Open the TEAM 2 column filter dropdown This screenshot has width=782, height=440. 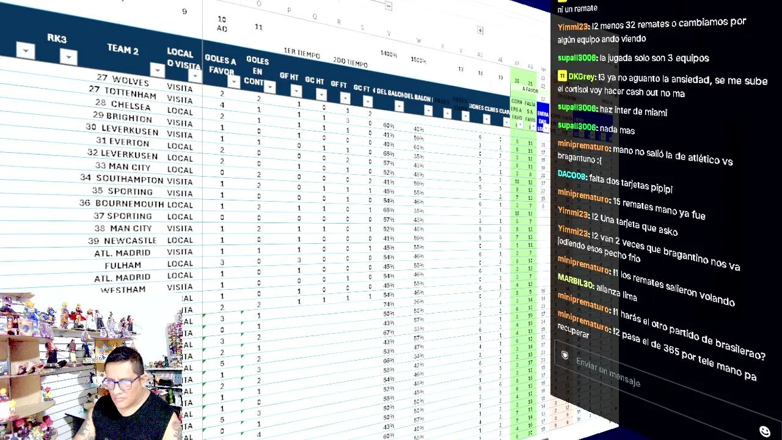point(157,70)
